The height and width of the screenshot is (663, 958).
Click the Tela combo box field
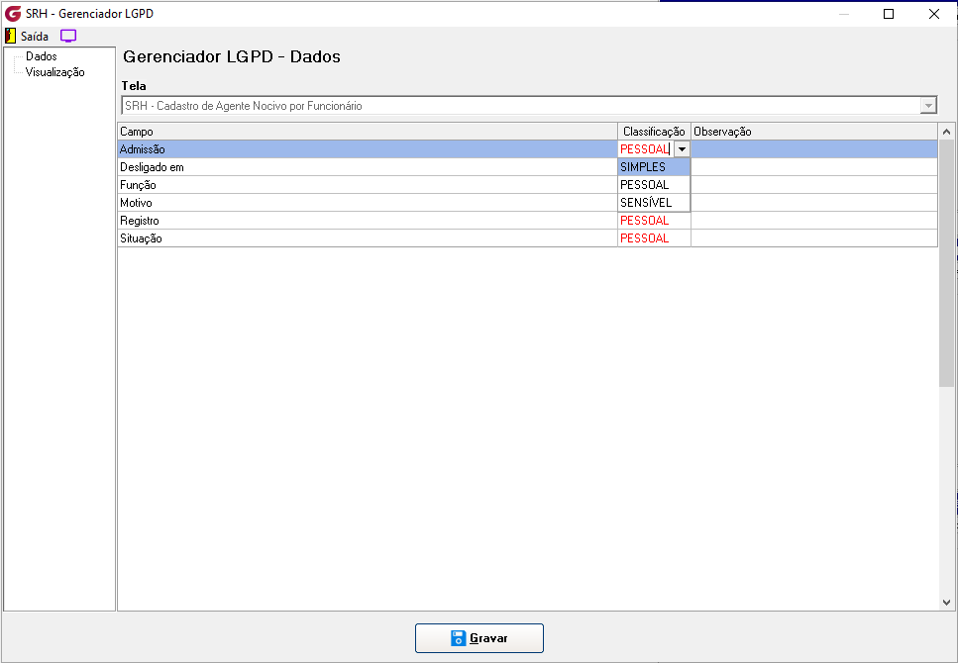[x=529, y=106]
